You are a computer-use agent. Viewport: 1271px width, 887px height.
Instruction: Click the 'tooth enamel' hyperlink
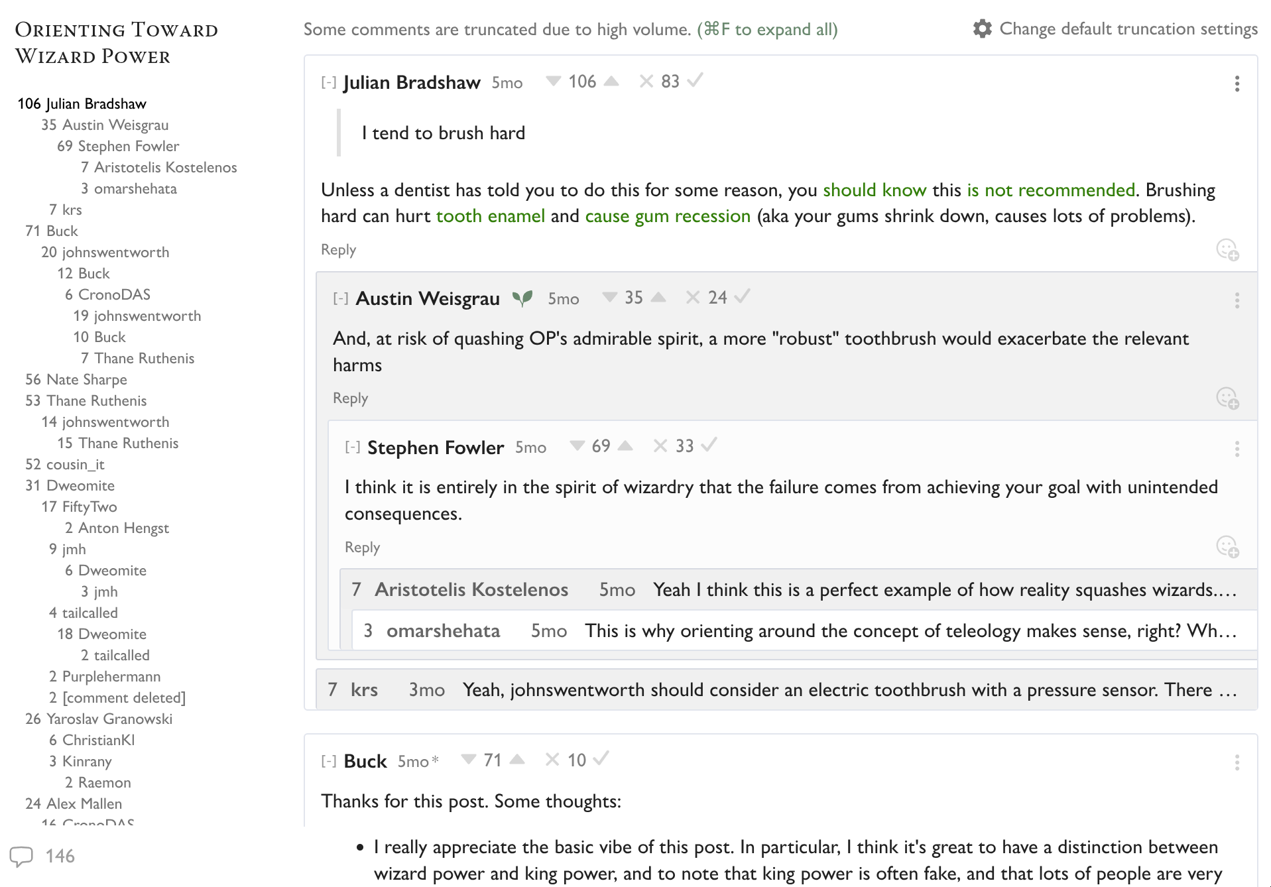pos(490,216)
